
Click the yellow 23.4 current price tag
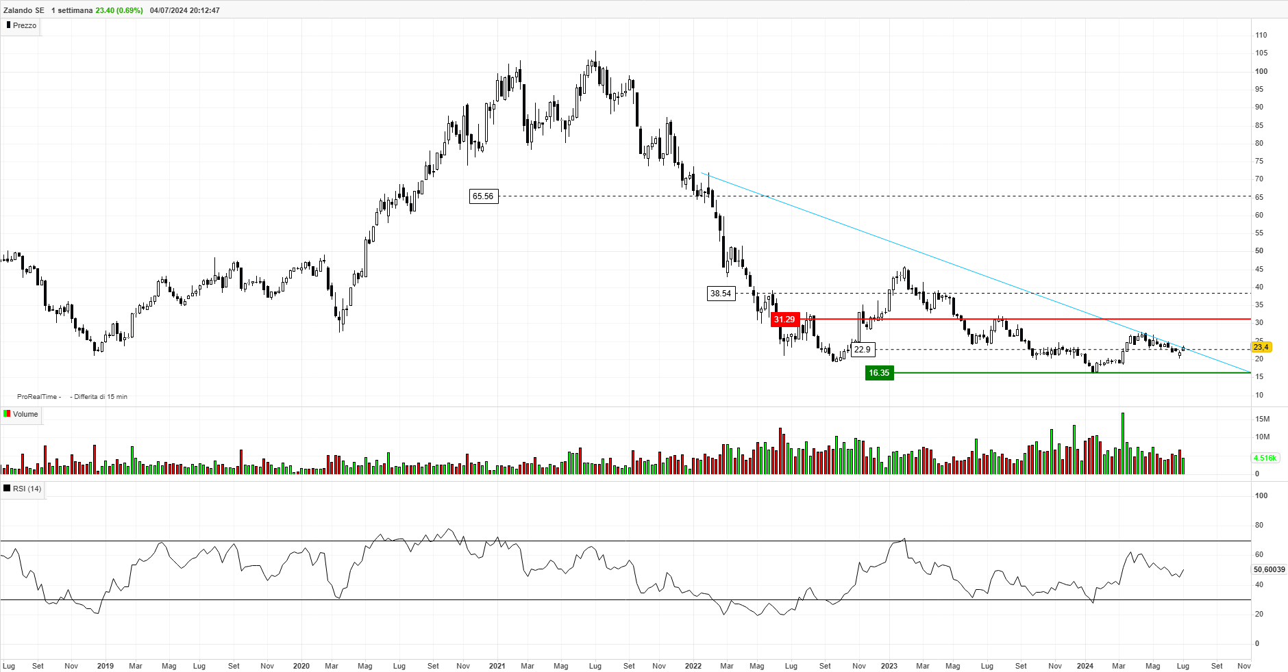click(x=1261, y=347)
